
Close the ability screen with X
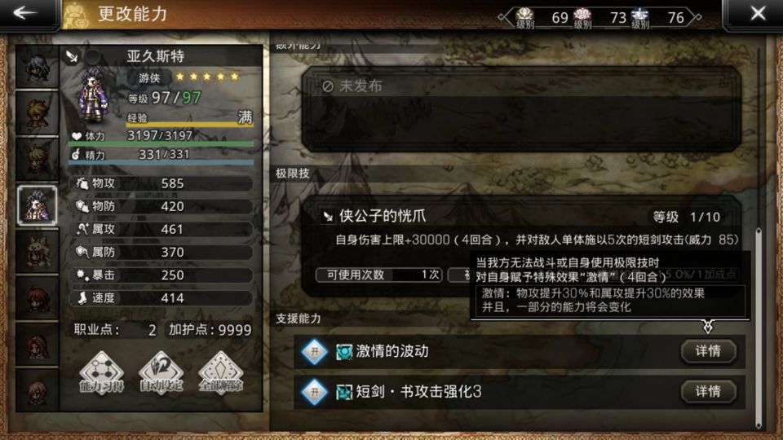(758, 14)
